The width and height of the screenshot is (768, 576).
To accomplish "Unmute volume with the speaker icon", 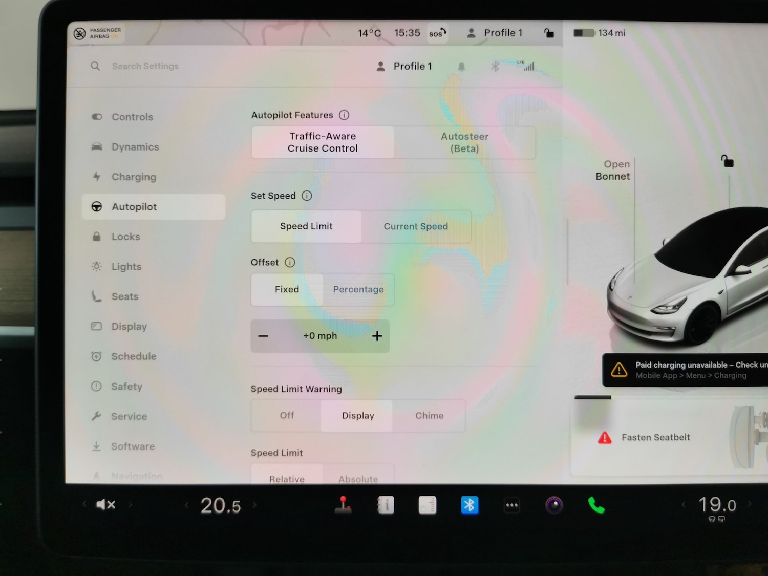I will [x=105, y=505].
